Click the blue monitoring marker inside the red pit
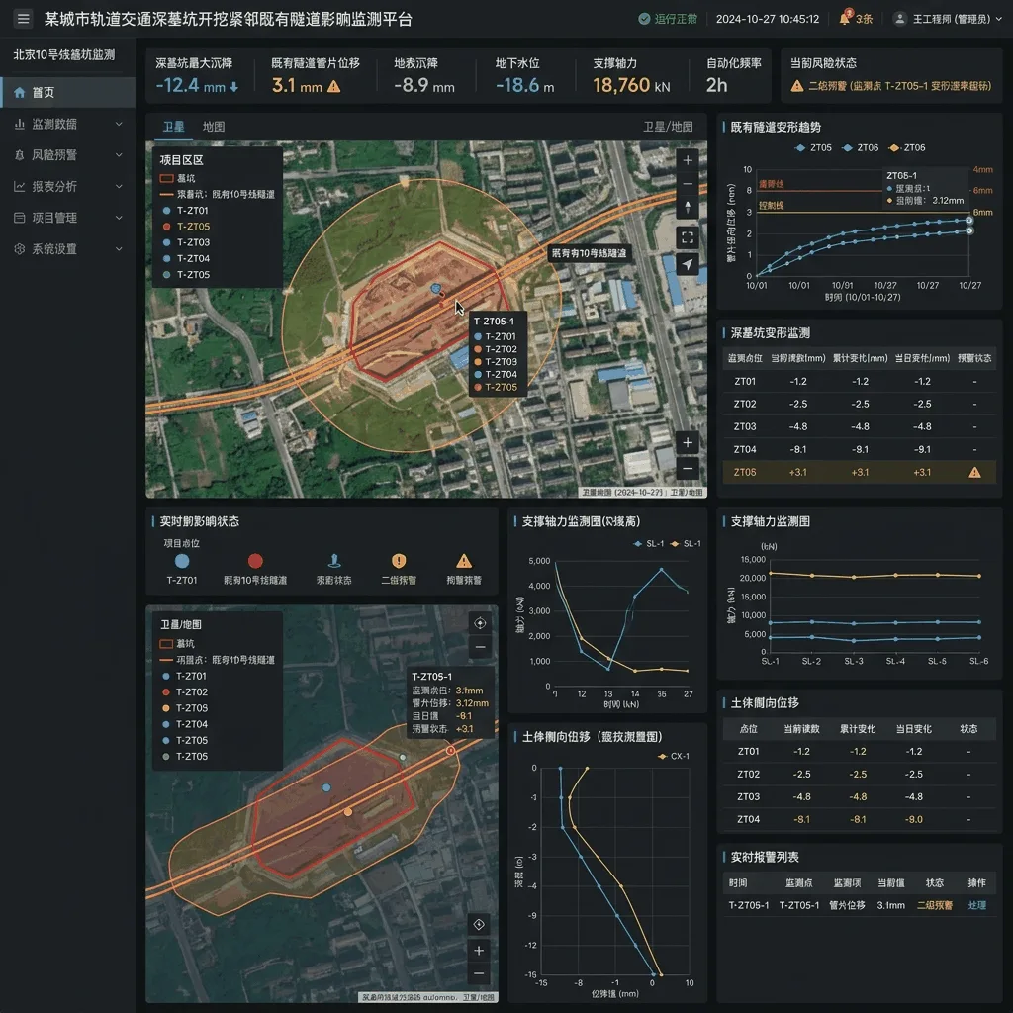The width and height of the screenshot is (1013, 1013). pos(436,288)
